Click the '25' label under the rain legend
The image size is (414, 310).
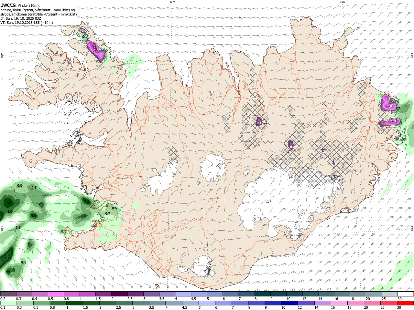(382, 308)
